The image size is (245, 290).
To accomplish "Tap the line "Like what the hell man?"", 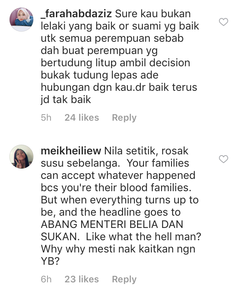I will tap(144, 236).
